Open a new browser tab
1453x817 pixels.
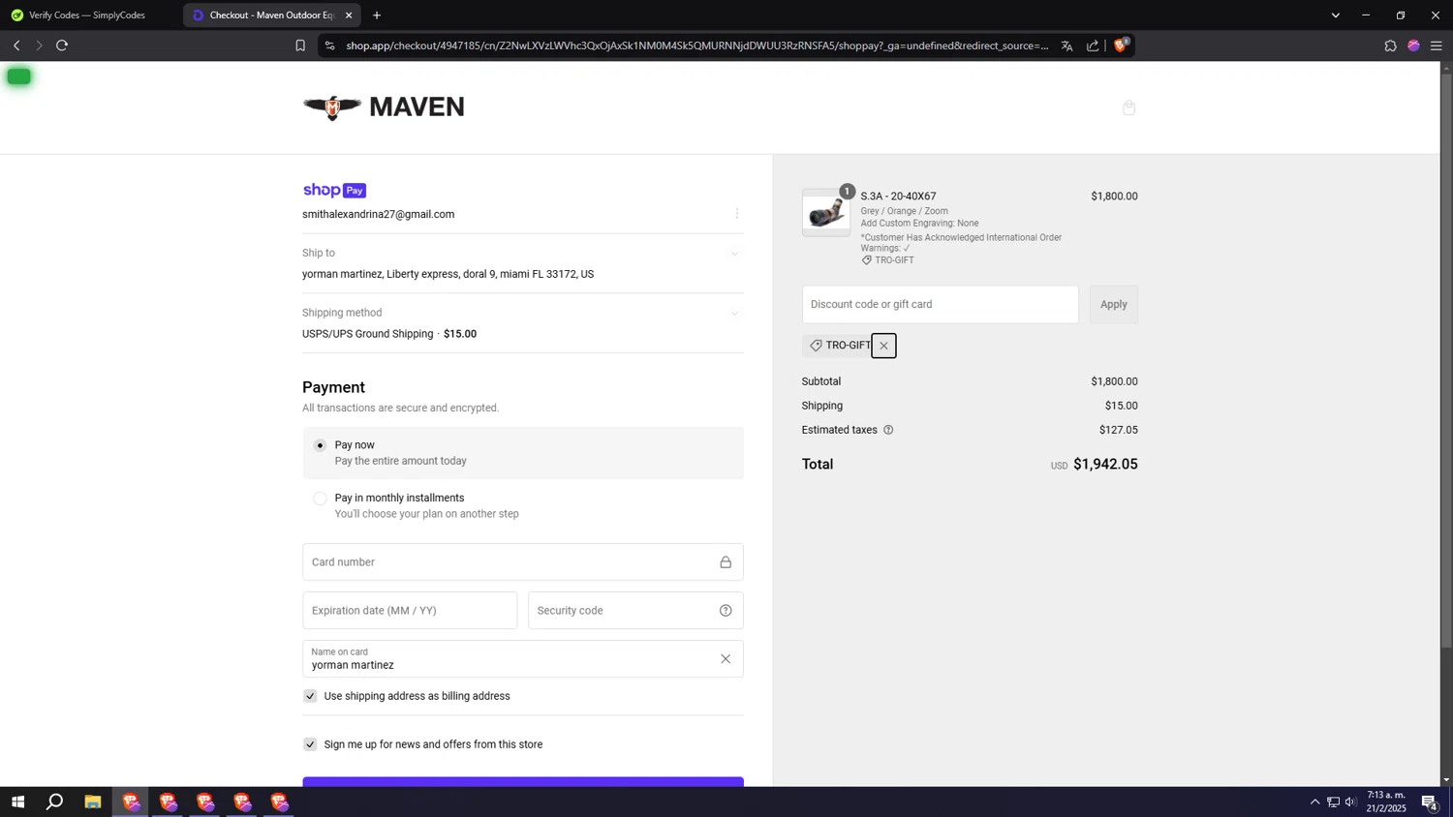(377, 15)
